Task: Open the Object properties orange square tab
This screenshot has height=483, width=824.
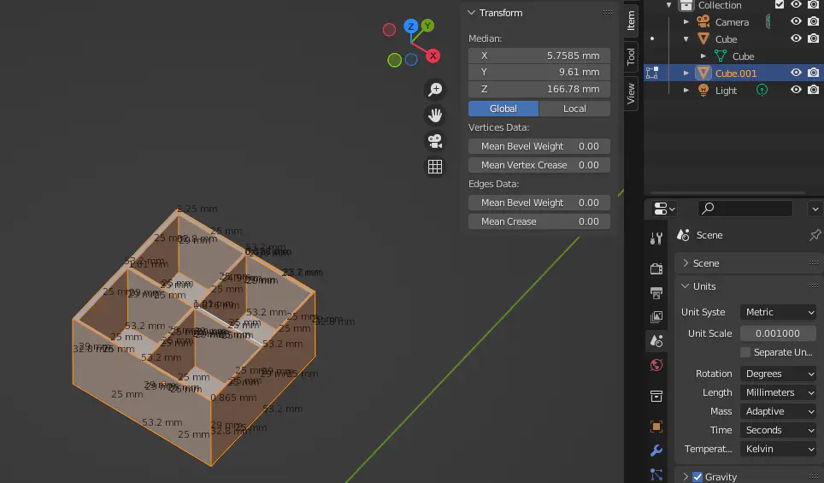Action: (x=656, y=426)
